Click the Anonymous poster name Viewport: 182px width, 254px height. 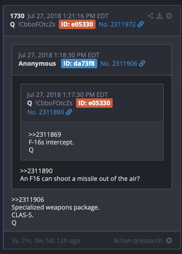pos(37,64)
